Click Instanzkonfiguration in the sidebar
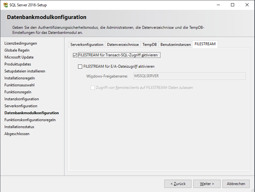This screenshot has width=255, height=192. (21, 99)
